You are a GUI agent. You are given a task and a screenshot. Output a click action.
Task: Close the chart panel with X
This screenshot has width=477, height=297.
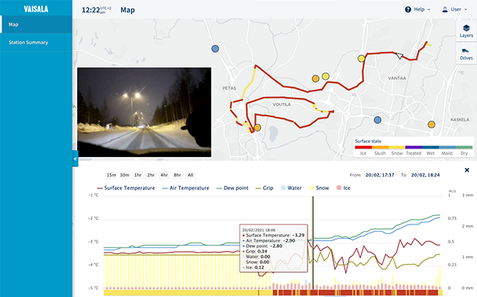point(467,170)
